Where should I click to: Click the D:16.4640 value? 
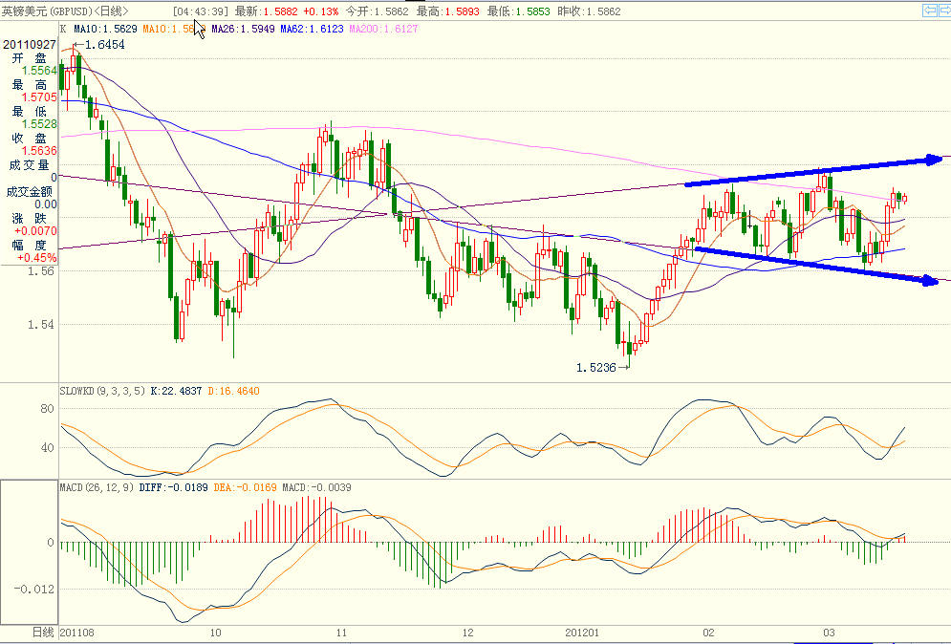click(x=233, y=391)
